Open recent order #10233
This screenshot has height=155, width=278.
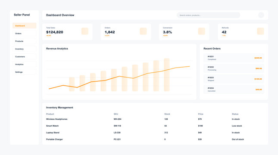tap(234, 79)
